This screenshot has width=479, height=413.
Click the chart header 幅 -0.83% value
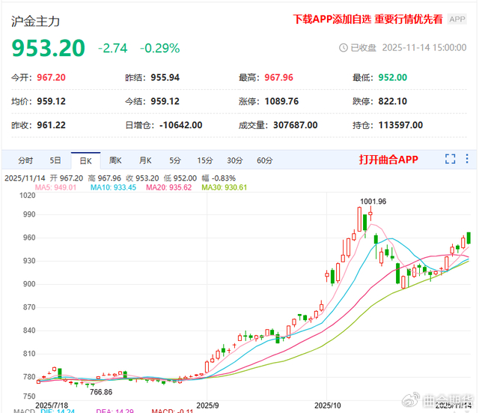(219, 178)
